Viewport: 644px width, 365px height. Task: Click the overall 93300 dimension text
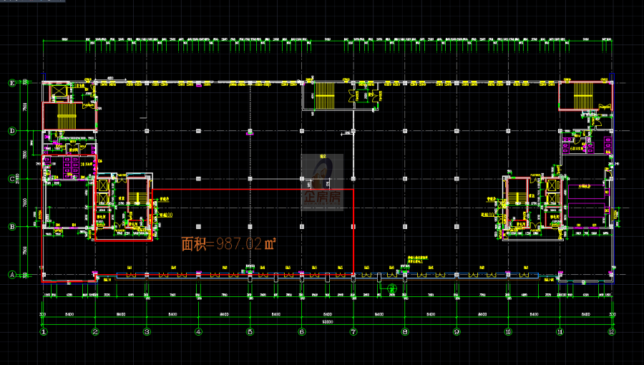[327, 323]
